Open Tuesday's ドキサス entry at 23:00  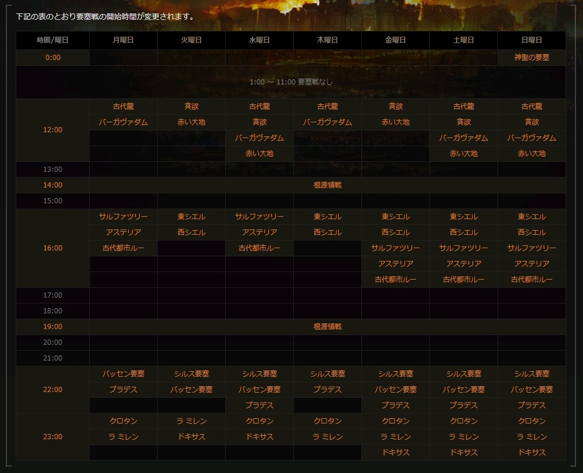[x=191, y=437]
